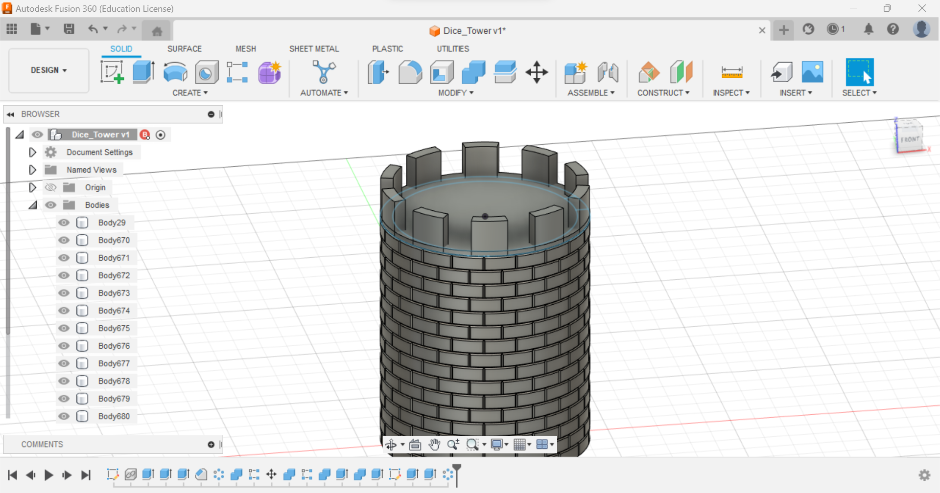Save the Dice_Tower design
Screen dimensions: 940x493
coord(69,29)
